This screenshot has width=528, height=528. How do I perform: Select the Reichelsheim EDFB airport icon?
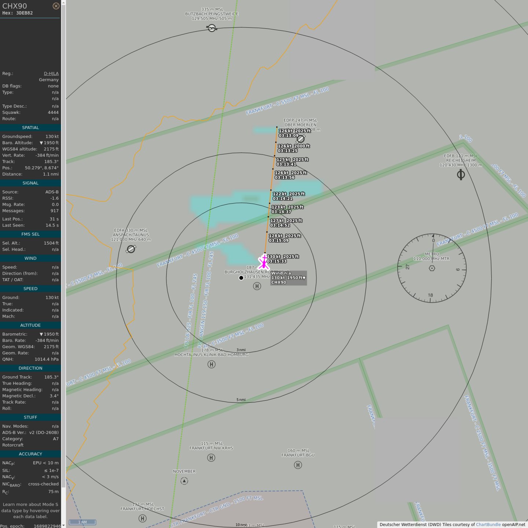click(x=461, y=175)
